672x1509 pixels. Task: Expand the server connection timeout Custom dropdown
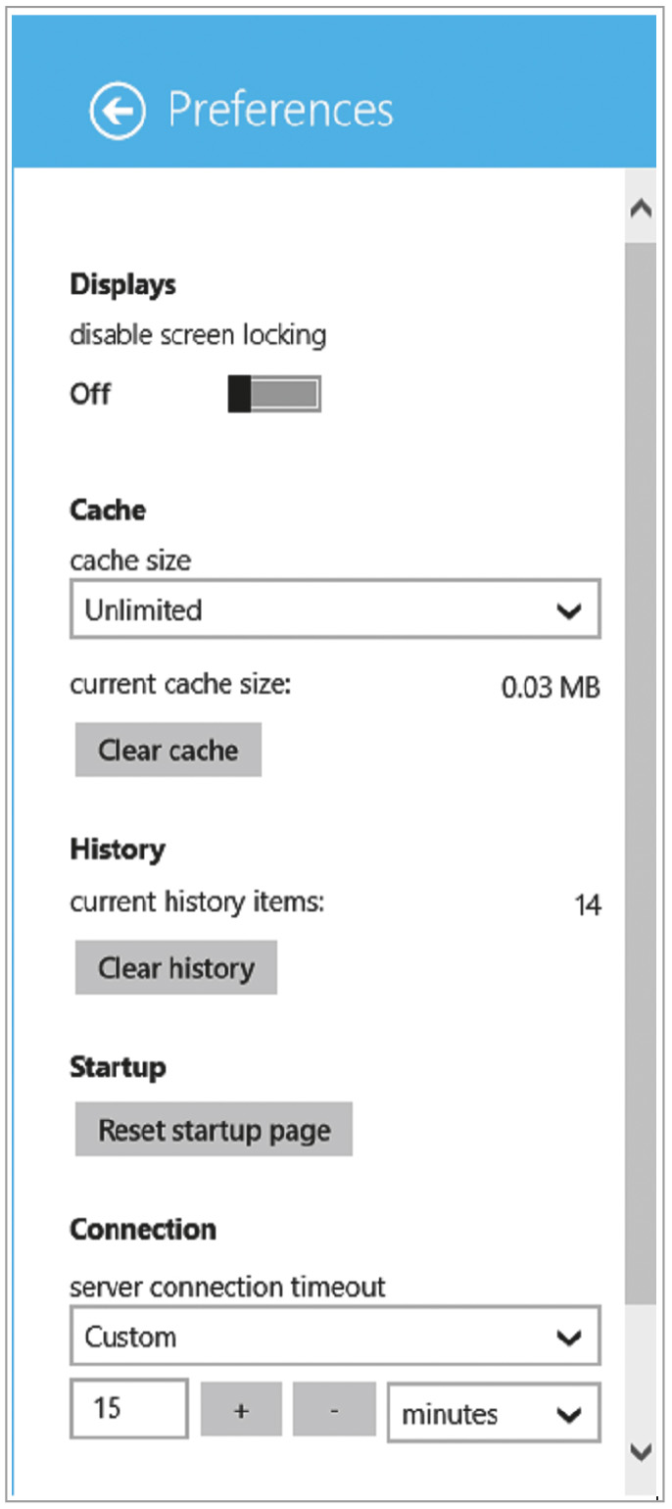point(335,1336)
